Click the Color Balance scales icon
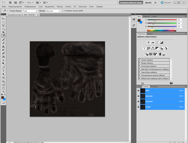This screenshot has height=143, width=188. point(153,48)
